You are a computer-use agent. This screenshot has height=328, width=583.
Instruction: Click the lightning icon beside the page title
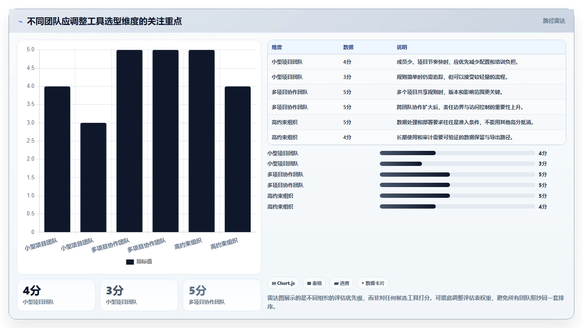[20, 22]
